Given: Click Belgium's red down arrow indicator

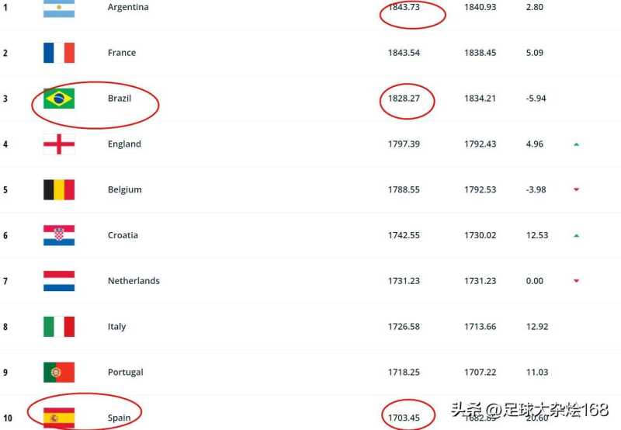Looking at the screenshot, I should pos(576,190).
